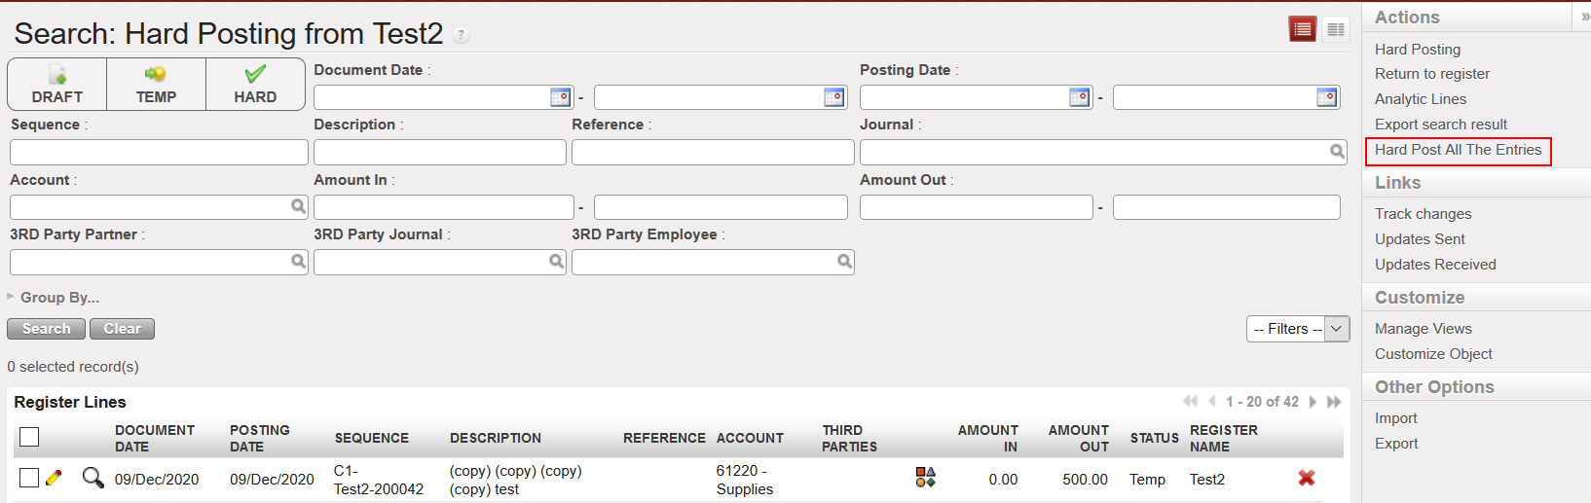Toggle the DRAFT status filter

point(57,85)
